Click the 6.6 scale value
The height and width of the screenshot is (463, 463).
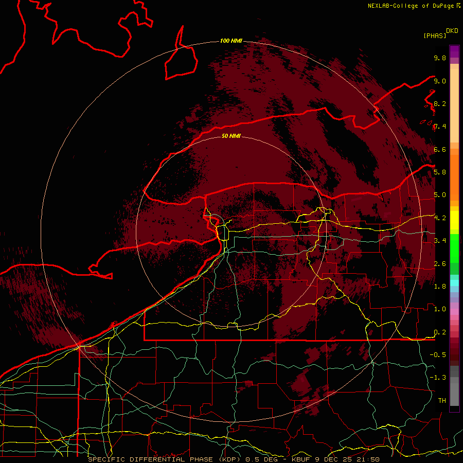(x=440, y=149)
